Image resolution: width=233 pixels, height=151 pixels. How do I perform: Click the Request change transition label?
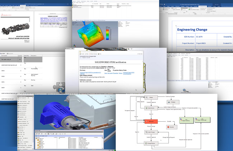(151, 126)
